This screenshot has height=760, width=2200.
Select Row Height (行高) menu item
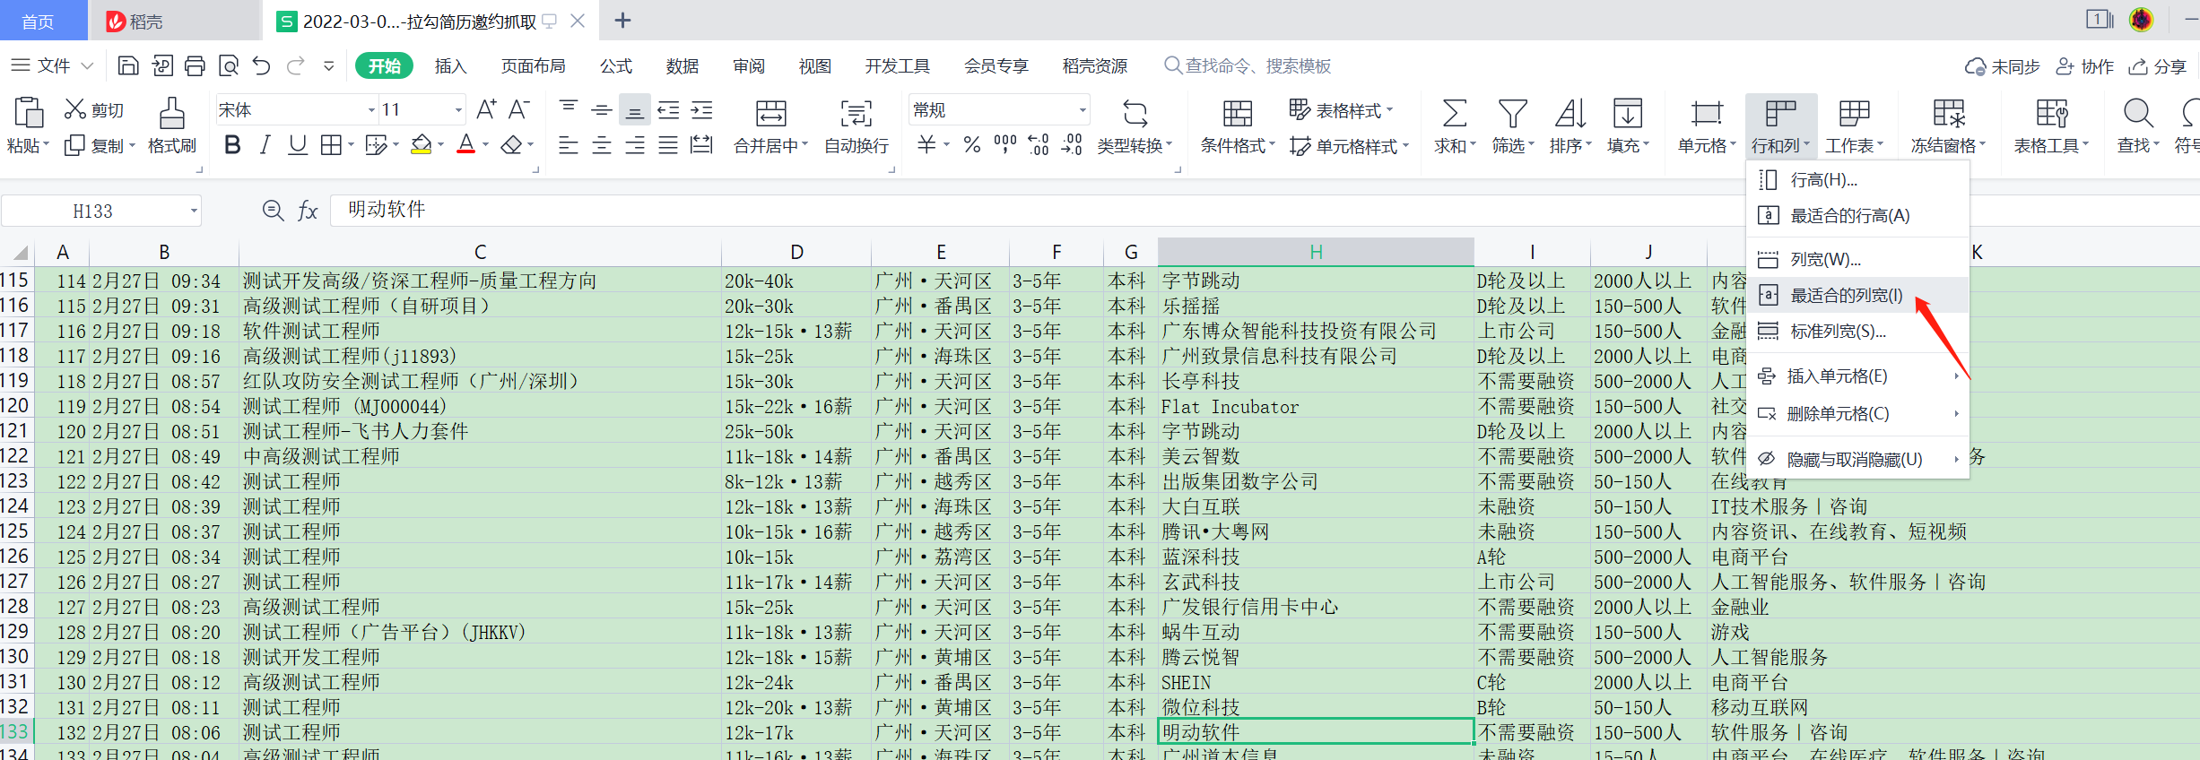pos(1857,180)
